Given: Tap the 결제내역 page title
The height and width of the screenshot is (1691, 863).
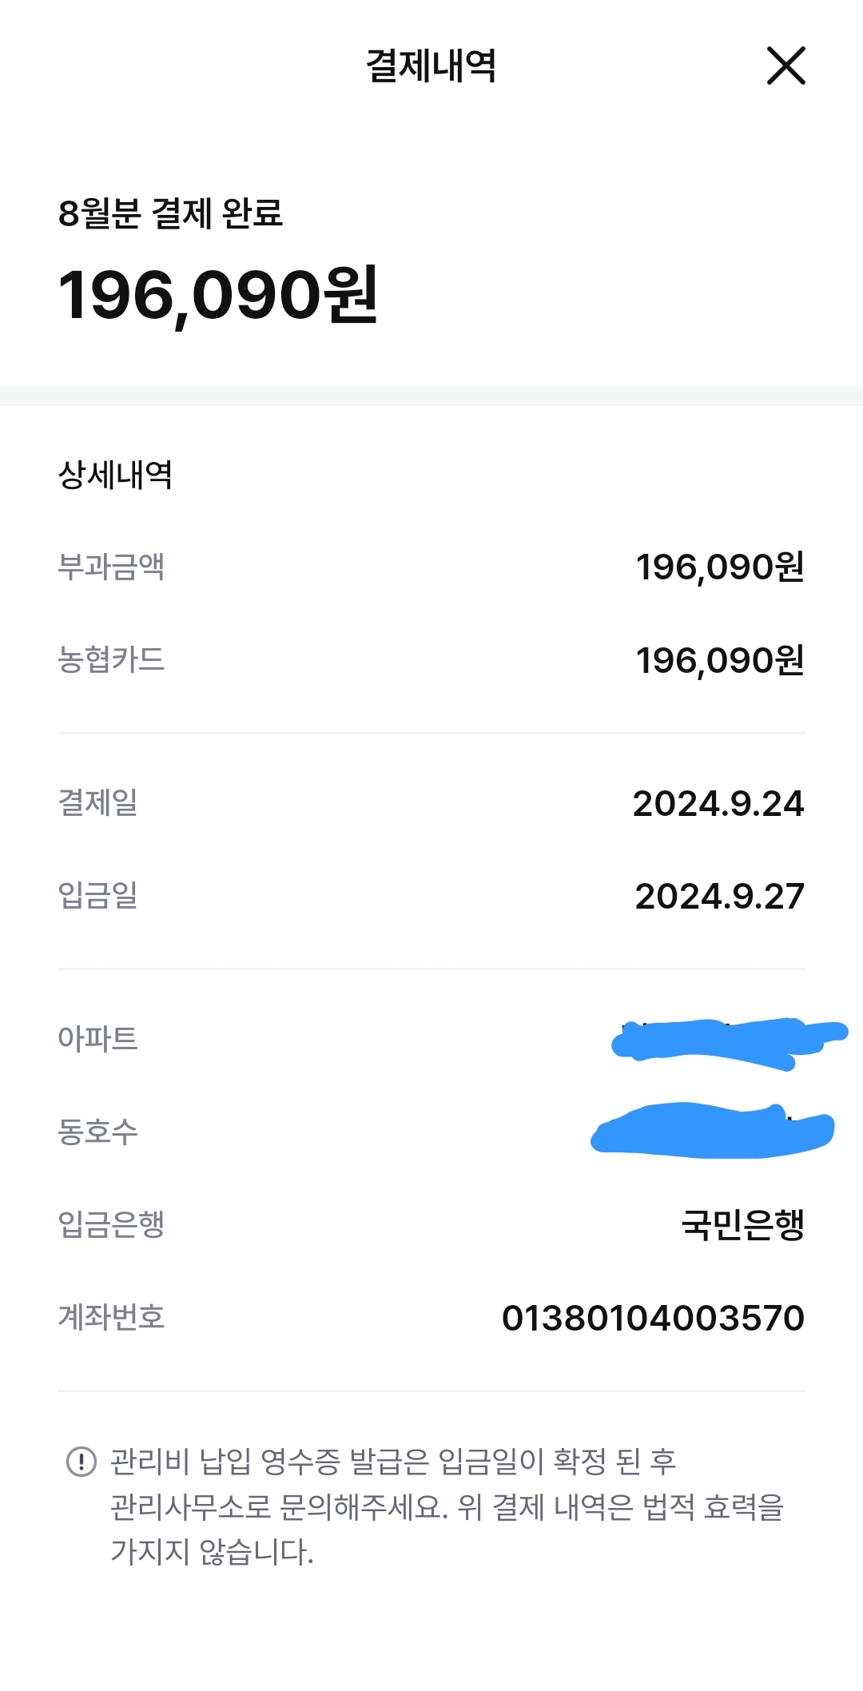Looking at the screenshot, I should point(431,66).
